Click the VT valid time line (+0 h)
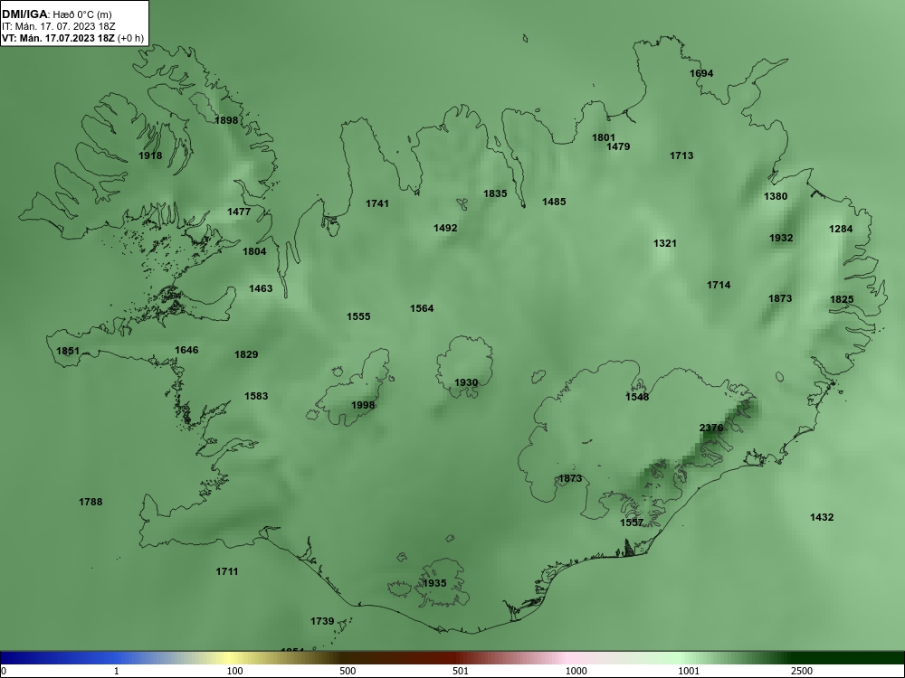Viewport: 905px width, 678px height. (72, 38)
